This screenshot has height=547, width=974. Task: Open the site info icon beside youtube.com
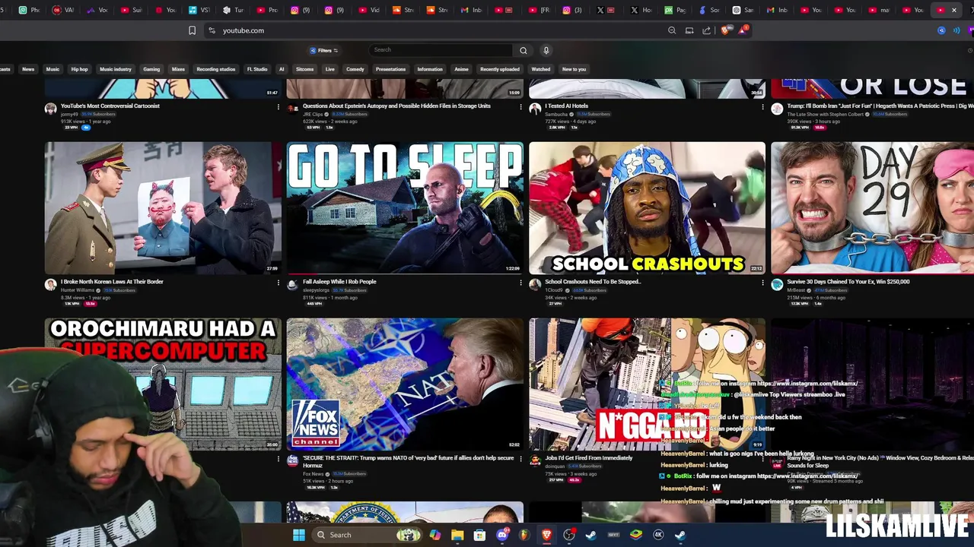[x=212, y=30]
